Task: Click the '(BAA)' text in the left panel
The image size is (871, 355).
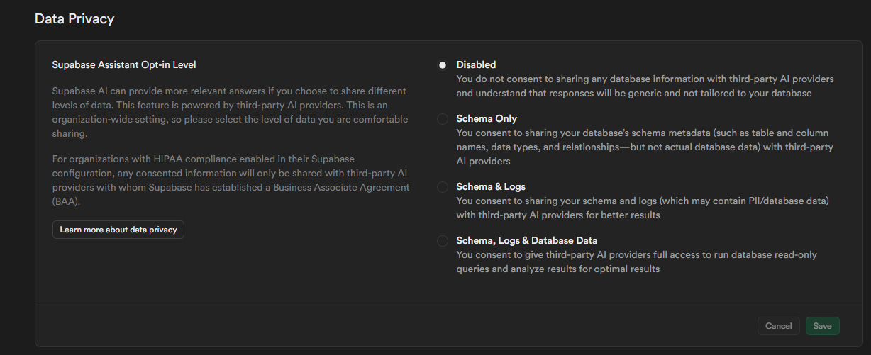Action: click(x=66, y=201)
